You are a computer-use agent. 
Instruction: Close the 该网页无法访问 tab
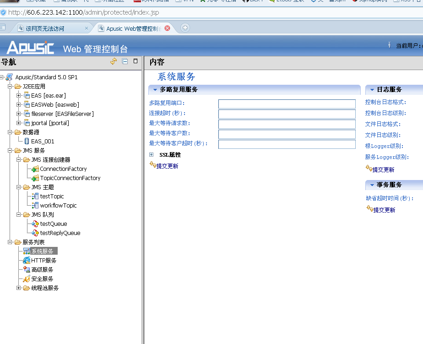87,28
